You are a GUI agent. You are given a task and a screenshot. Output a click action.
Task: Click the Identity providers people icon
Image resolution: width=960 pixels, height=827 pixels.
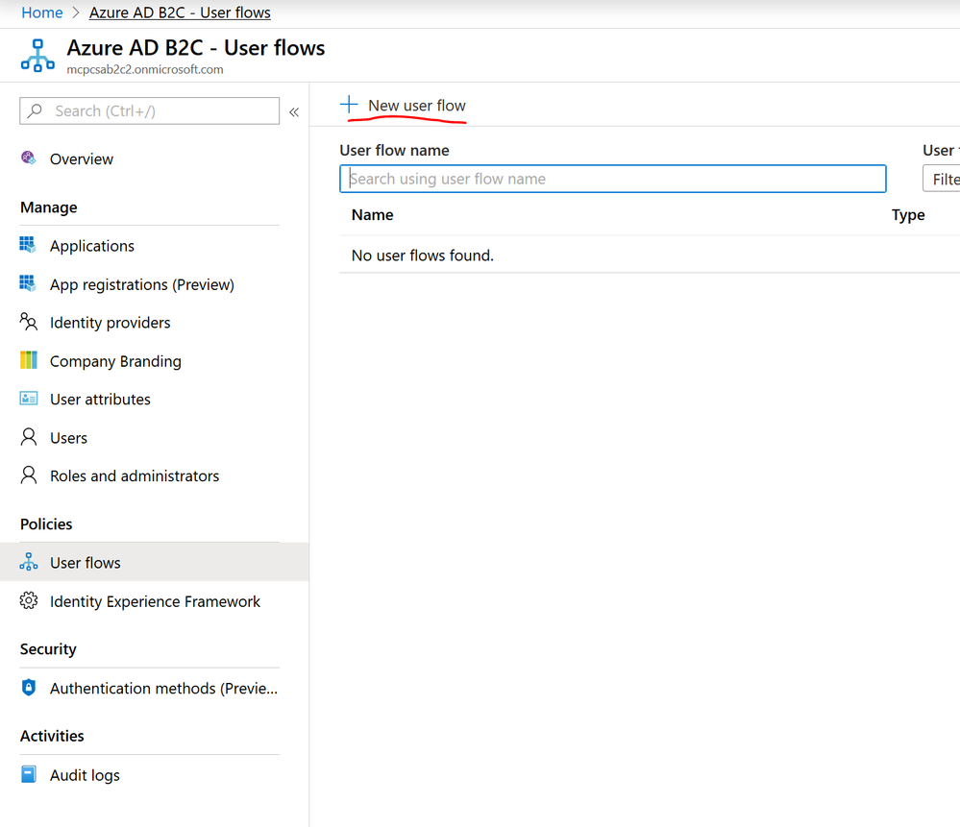click(x=28, y=322)
